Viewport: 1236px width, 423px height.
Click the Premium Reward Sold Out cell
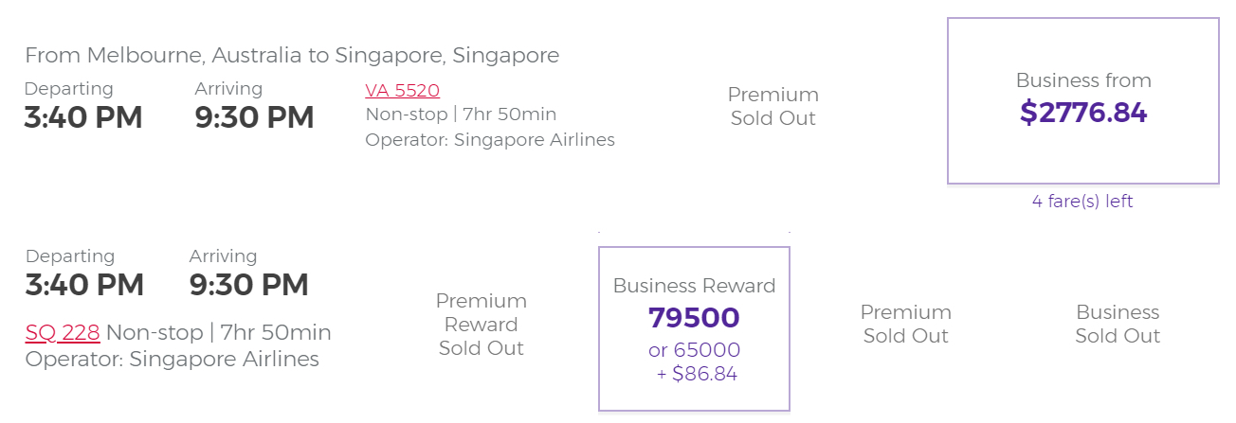(482, 325)
